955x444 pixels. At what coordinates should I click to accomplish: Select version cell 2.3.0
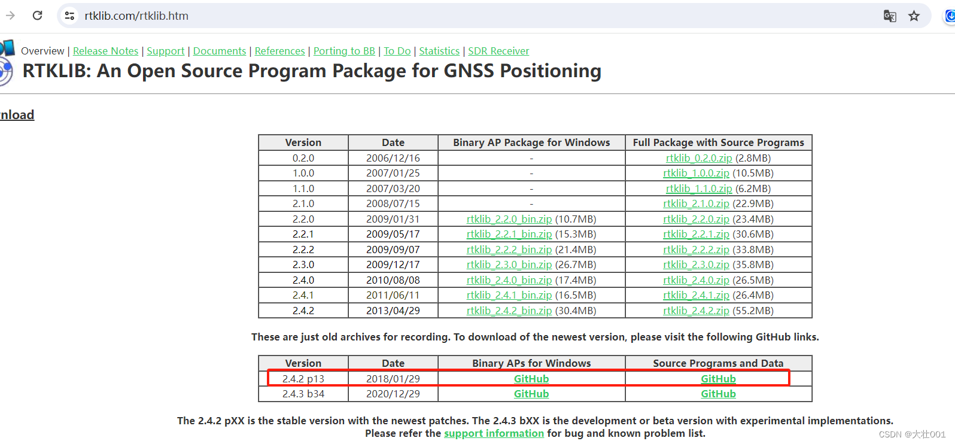[303, 264]
